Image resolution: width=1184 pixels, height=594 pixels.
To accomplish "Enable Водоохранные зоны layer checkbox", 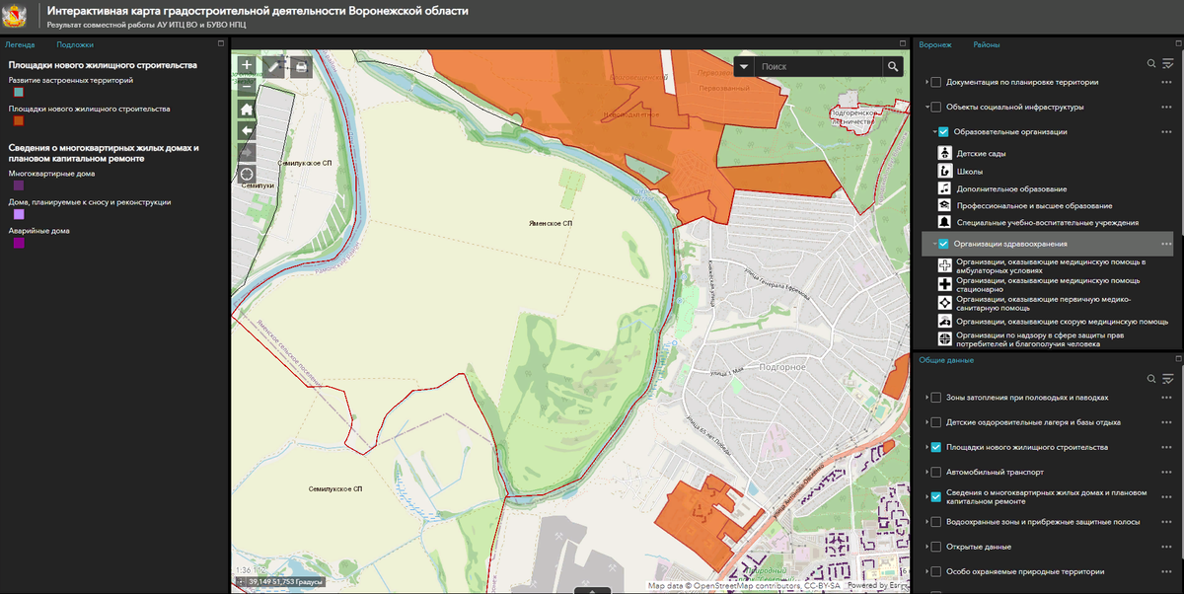I will coord(935,521).
